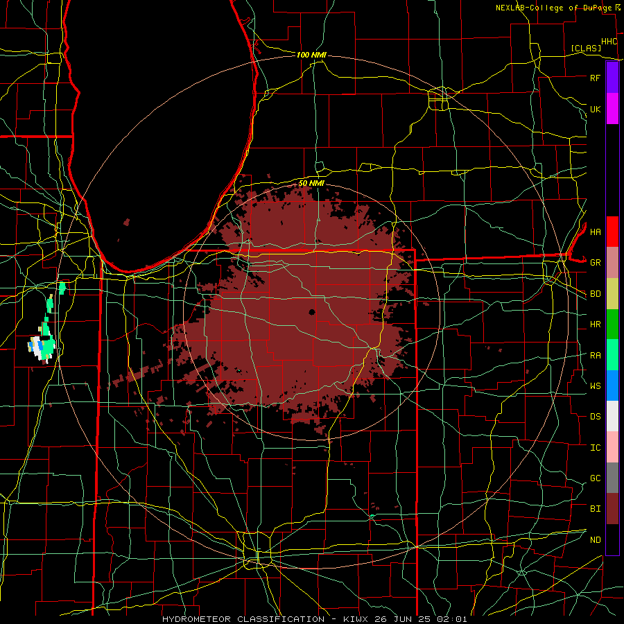
Task: Click the brown BI legend color swatch
Action: click(612, 509)
